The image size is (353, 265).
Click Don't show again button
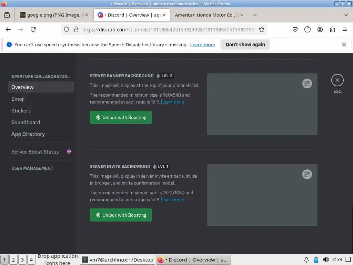245,45
